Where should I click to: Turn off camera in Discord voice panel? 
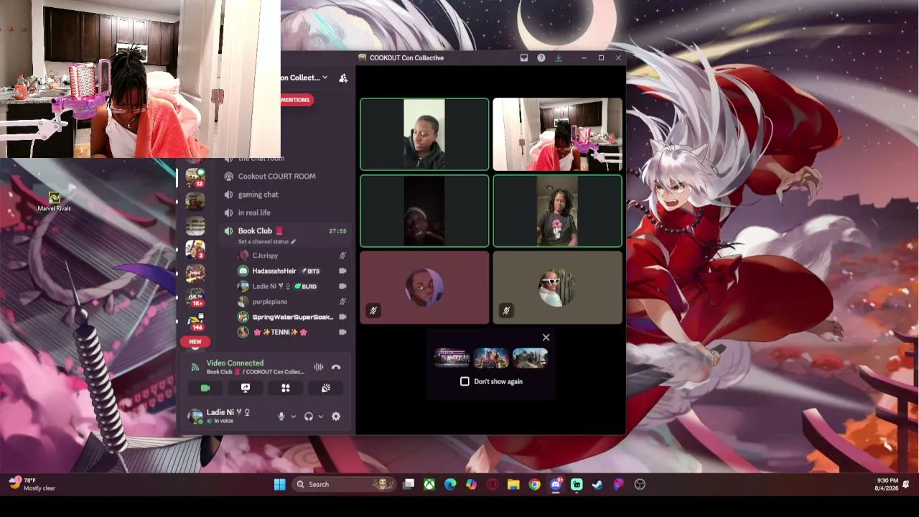click(205, 388)
